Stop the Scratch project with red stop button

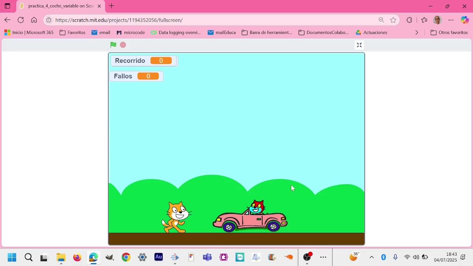tap(123, 45)
